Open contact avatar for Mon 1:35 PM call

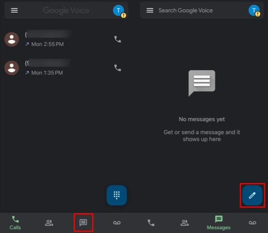12,68
